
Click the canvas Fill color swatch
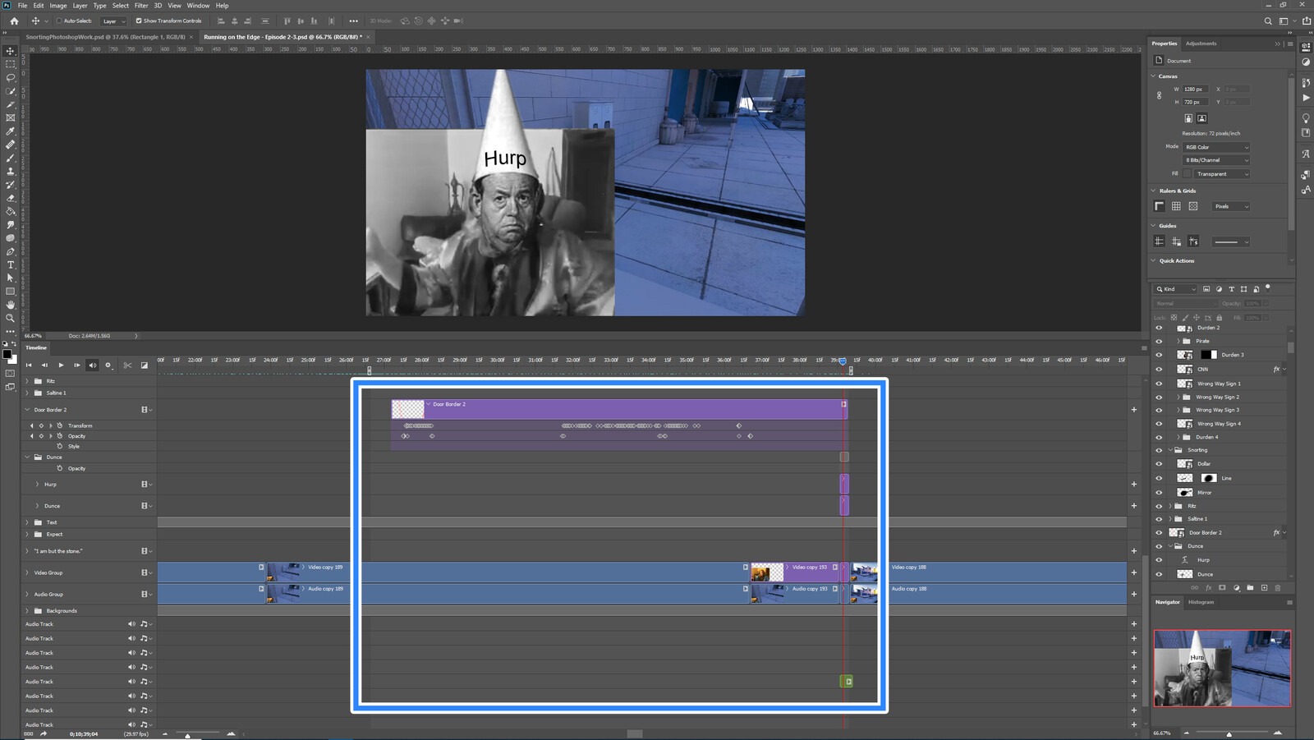(1187, 174)
